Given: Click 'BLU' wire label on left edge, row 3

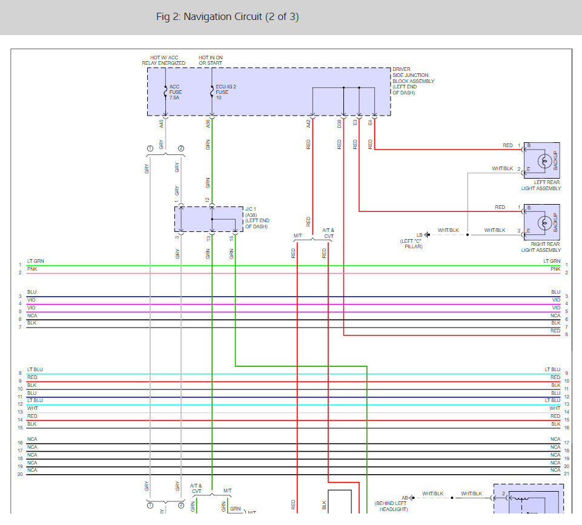Looking at the screenshot, I should click(x=32, y=292).
